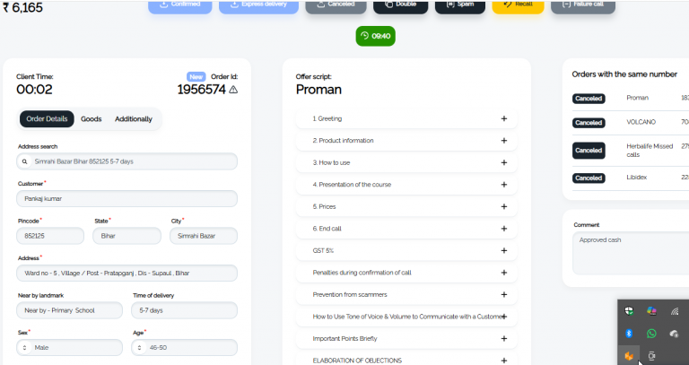Click the Customer field with Pankaj kumar
This screenshot has width=689, height=365.
127,198
